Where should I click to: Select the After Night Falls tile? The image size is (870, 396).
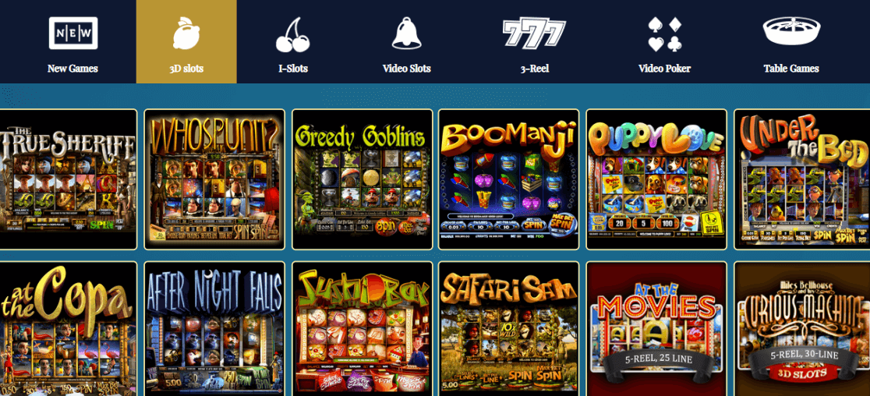pyautogui.click(x=214, y=328)
